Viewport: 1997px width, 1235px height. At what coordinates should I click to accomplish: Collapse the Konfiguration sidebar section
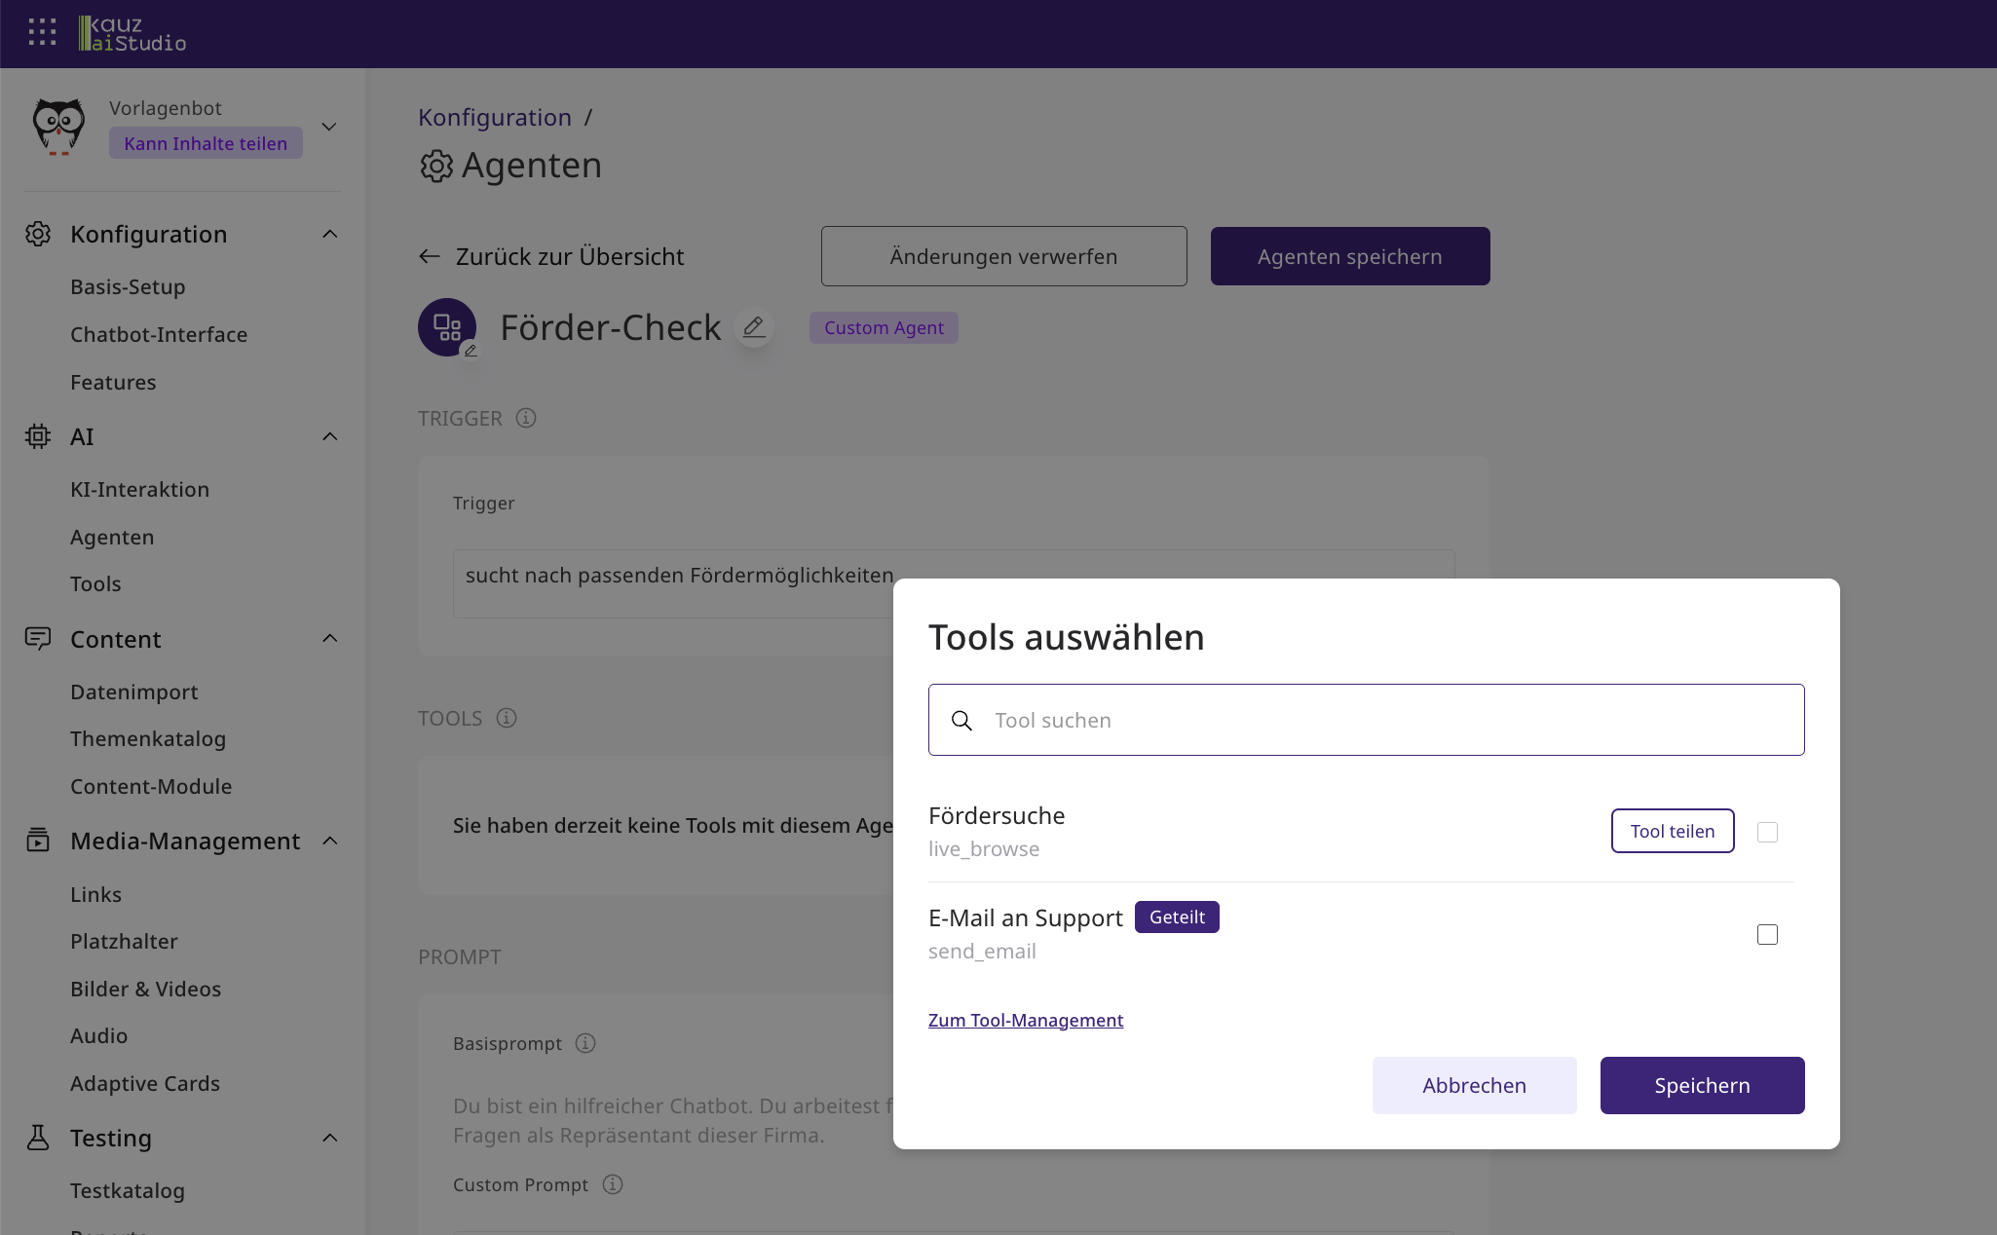click(x=330, y=234)
